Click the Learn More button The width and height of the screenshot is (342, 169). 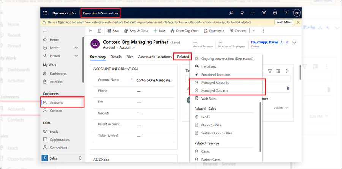283,22
